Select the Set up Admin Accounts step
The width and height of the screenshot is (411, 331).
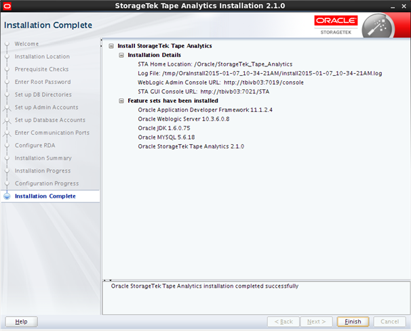point(46,107)
